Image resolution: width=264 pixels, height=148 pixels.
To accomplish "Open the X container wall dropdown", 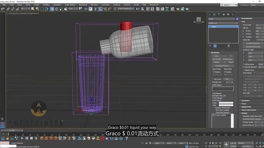I will click(255, 53).
